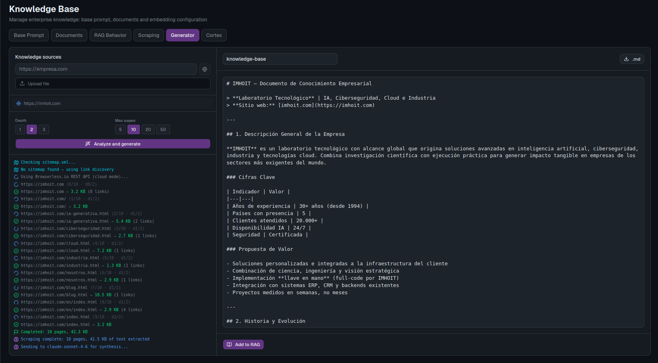Open the Cortex tab

tap(214, 35)
